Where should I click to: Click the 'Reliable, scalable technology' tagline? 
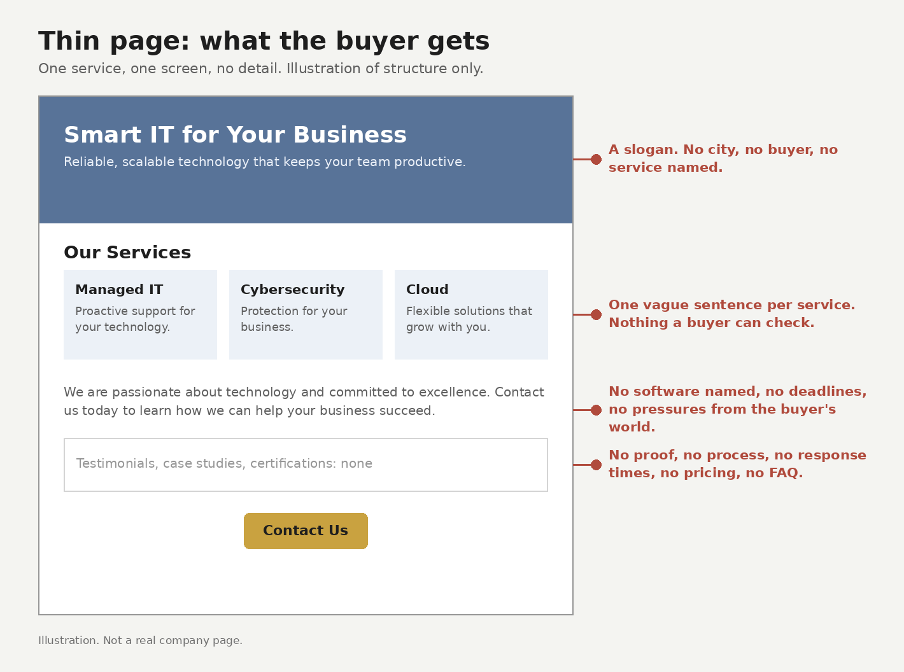click(x=265, y=162)
